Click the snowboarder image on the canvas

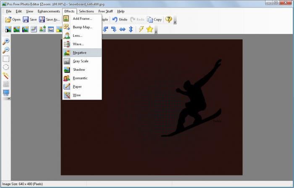pos(191,98)
